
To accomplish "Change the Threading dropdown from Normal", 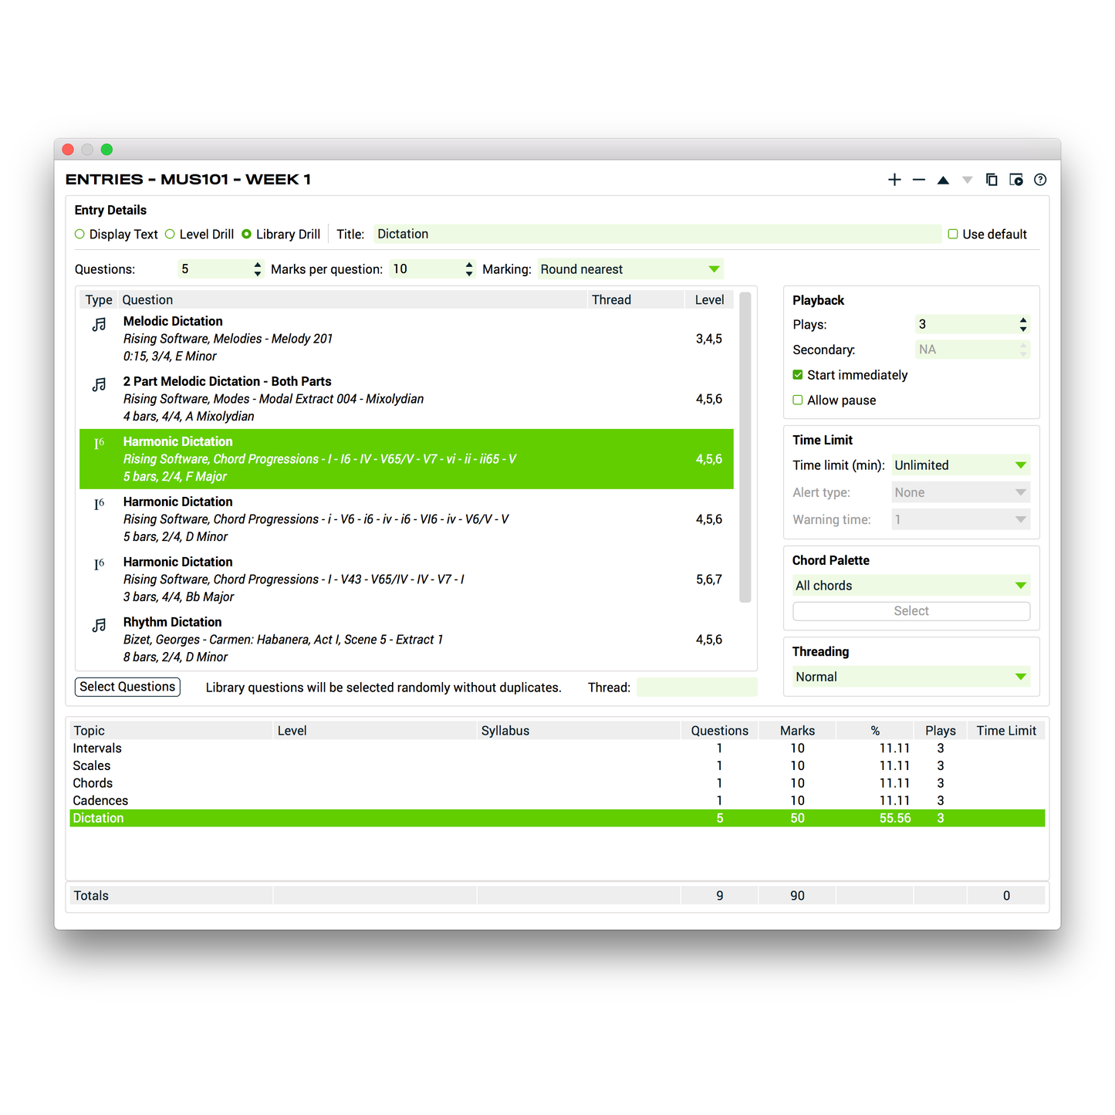I will [x=1020, y=677].
